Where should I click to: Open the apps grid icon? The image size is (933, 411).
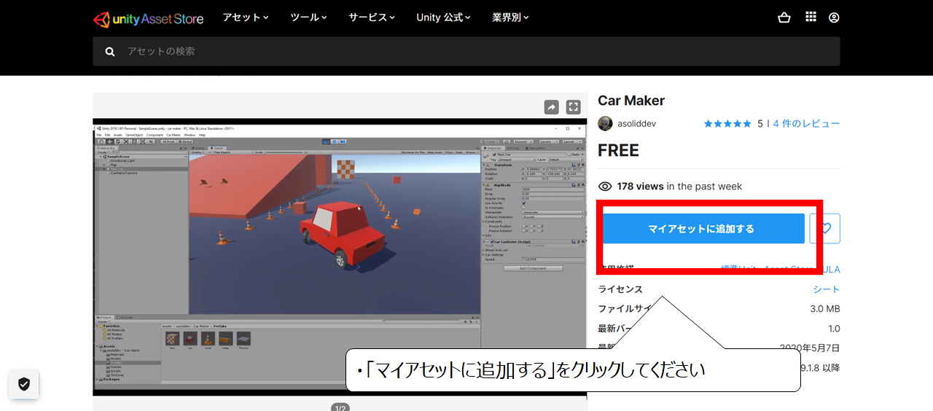tap(811, 17)
